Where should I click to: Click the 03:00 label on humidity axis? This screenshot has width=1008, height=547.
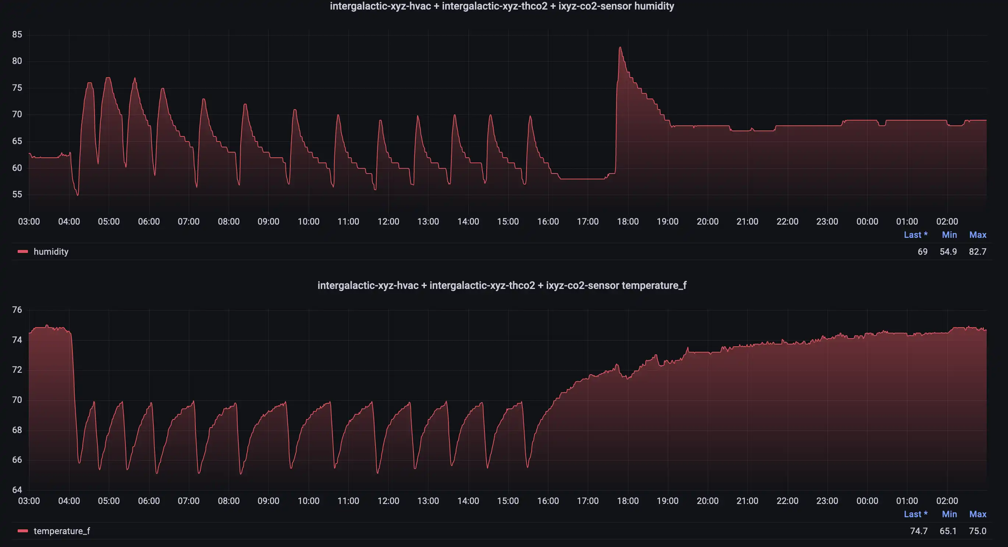coord(29,221)
